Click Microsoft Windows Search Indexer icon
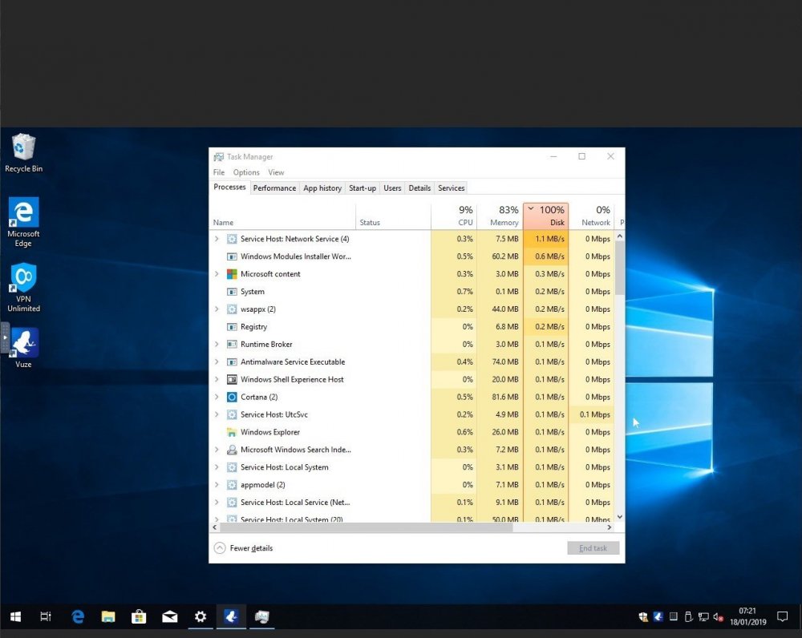The image size is (802, 638). point(232,450)
